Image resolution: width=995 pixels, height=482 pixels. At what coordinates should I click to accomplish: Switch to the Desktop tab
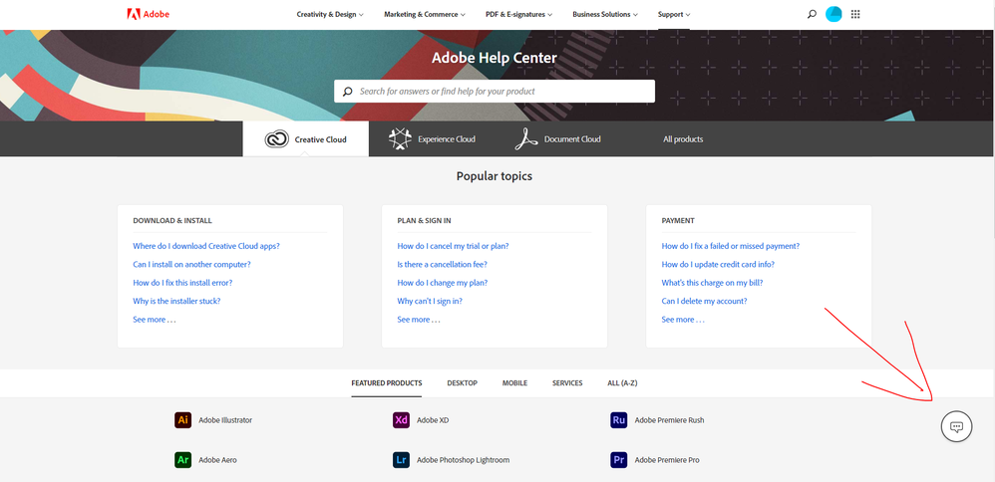pos(462,383)
